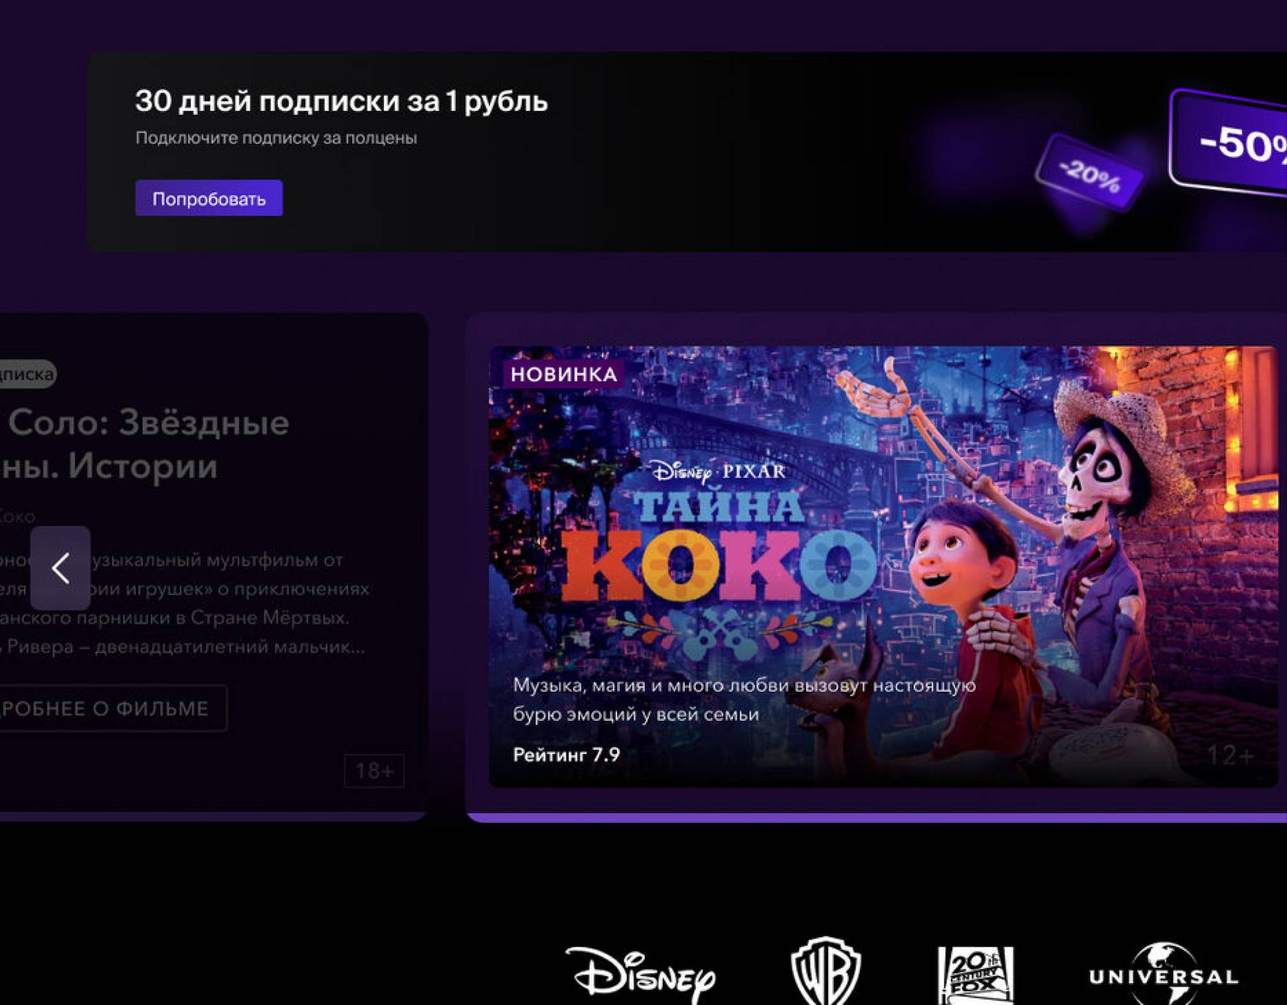Click the Коко poster tagline about музыка, магия
This screenshot has height=1005, width=1287.
[744, 700]
